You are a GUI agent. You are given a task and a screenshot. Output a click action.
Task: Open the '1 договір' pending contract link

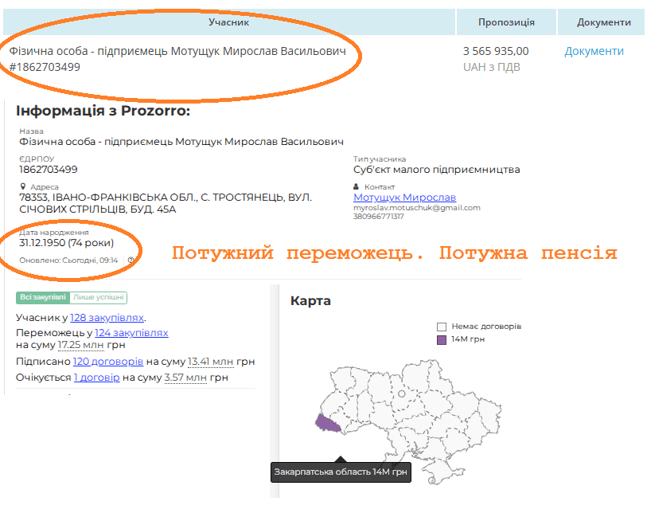pos(96,377)
